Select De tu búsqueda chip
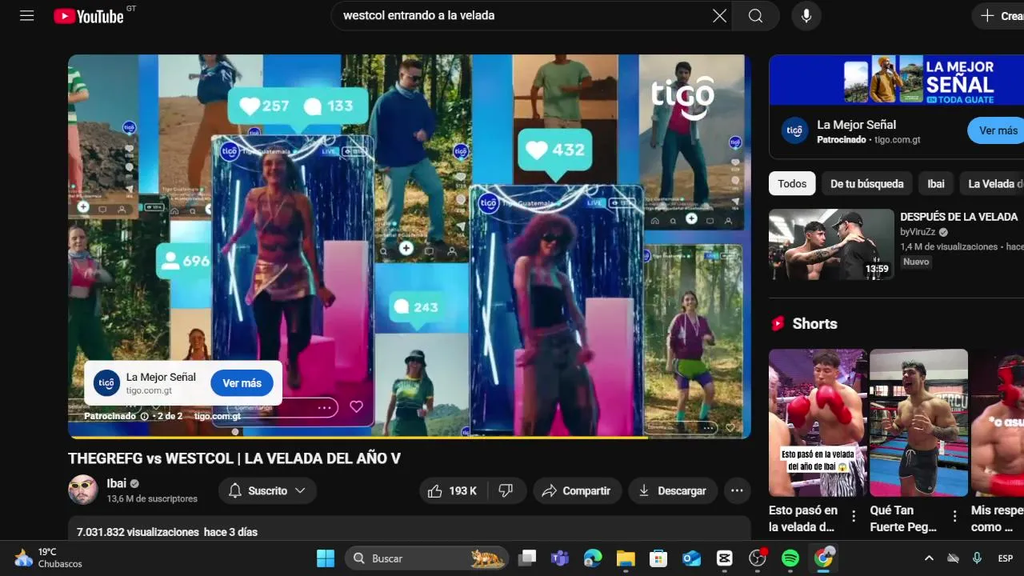1024x576 pixels. 866,183
